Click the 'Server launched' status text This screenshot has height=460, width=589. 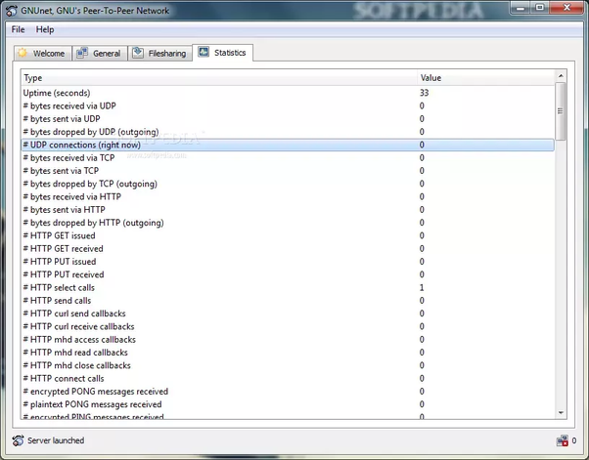(56, 440)
